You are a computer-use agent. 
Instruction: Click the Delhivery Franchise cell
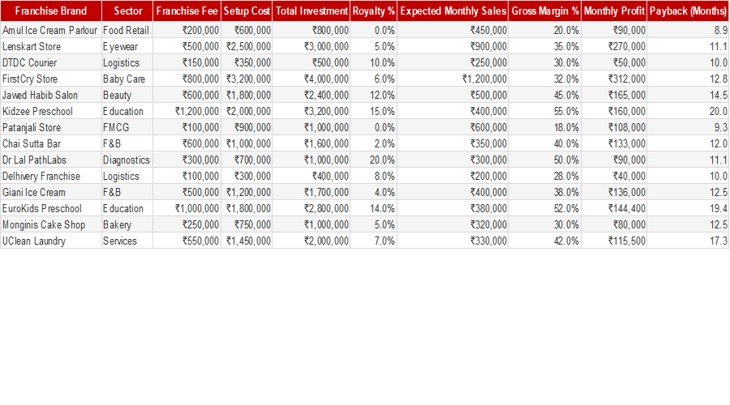click(x=51, y=177)
